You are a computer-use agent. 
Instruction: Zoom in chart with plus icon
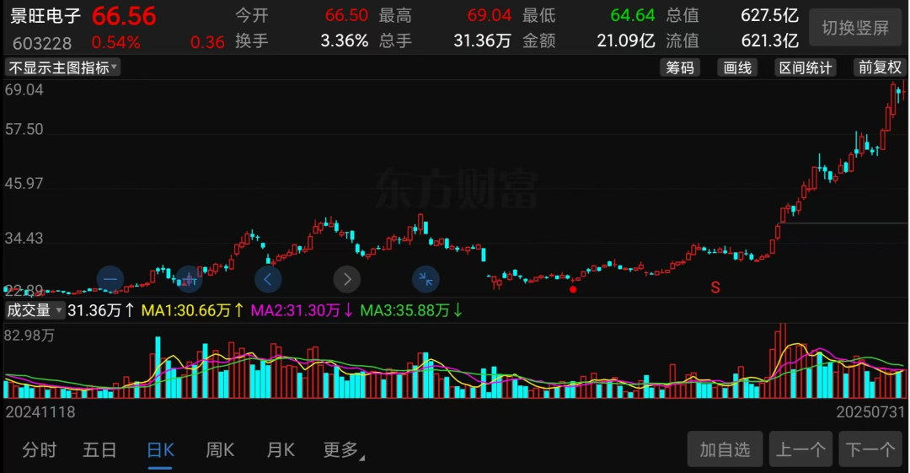pyautogui.click(x=189, y=280)
